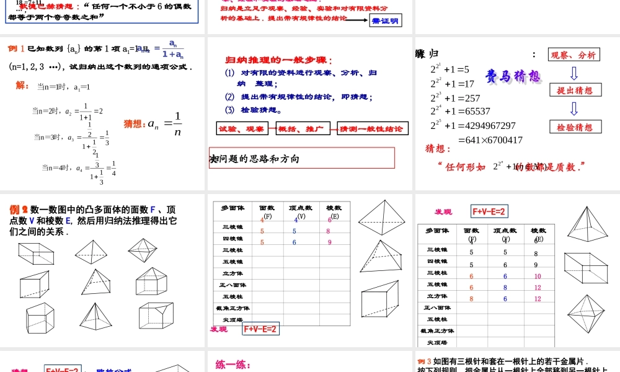Select the 归纳推理的一般步骤 slide
620x372 pixels.
pos(309,113)
